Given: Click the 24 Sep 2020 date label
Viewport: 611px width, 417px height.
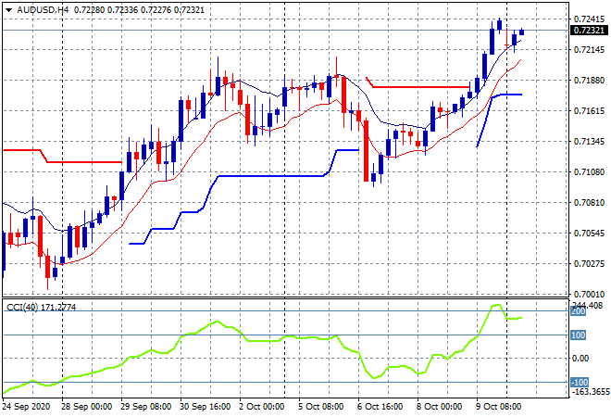Looking at the screenshot, I should pyautogui.click(x=26, y=407).
